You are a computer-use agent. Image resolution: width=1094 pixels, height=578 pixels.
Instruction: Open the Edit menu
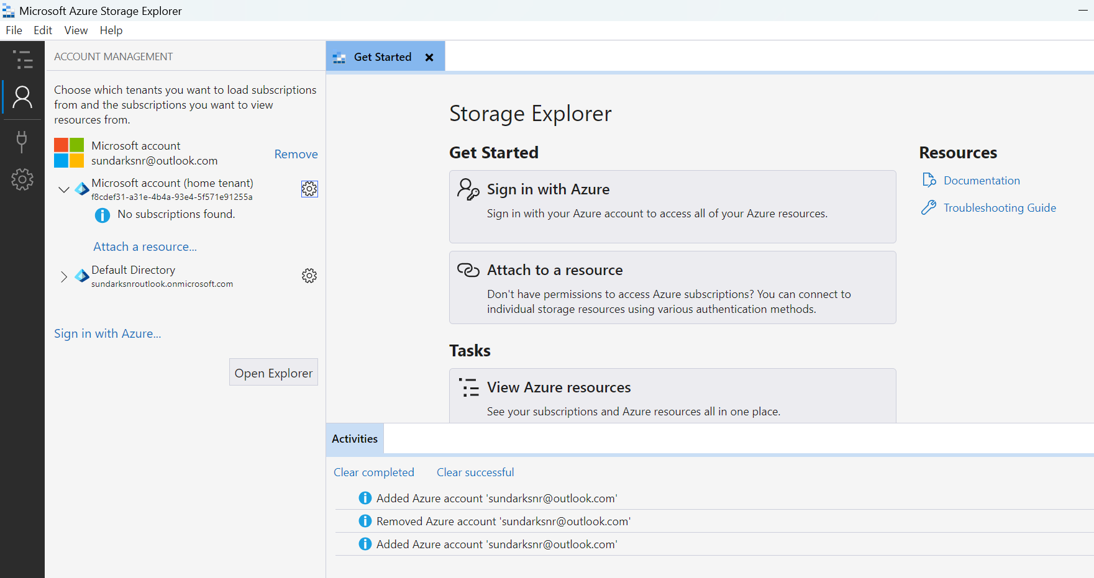click(43, 30)
